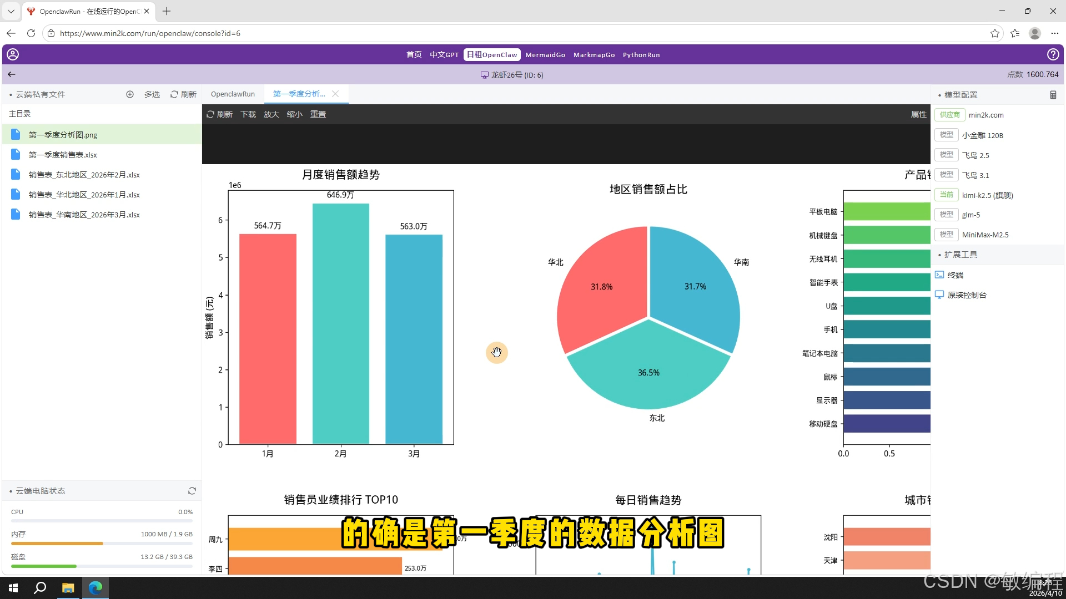This screenshot has height=599, width=1066.
Task: Refresh the 云端电脑状态 panel
Action: 192,490
